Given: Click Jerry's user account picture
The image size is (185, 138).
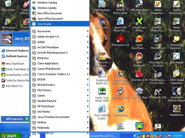Looking at the screenshot, I should tap(7, 39).
